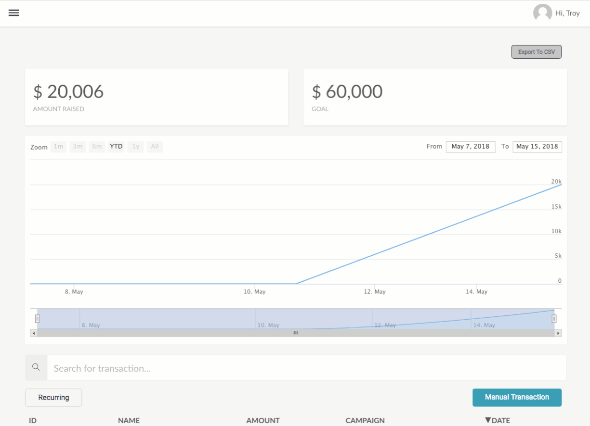Click the Export To CSV button

pyautogui.click(x=536, y=52)
